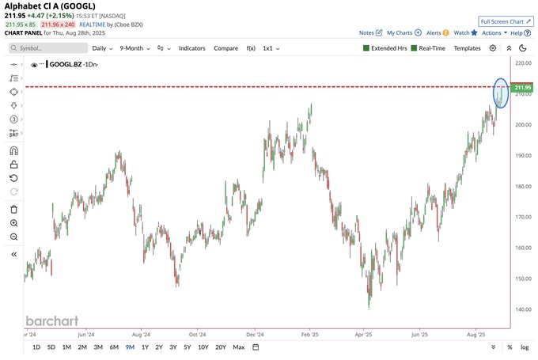Select the active 9M range button
Screen dimensions: 538x360
point(130,347)
